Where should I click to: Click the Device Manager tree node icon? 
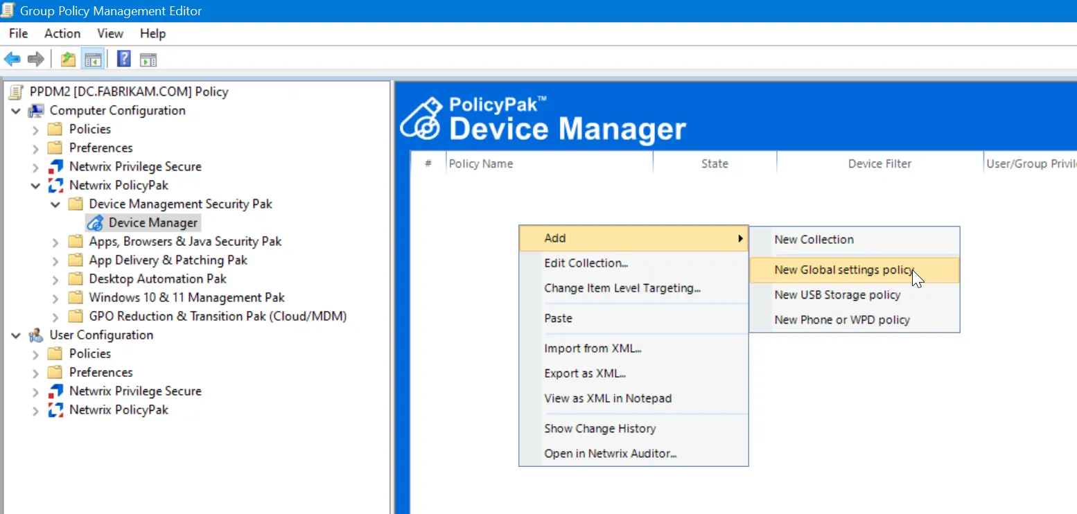click(96, 222)
